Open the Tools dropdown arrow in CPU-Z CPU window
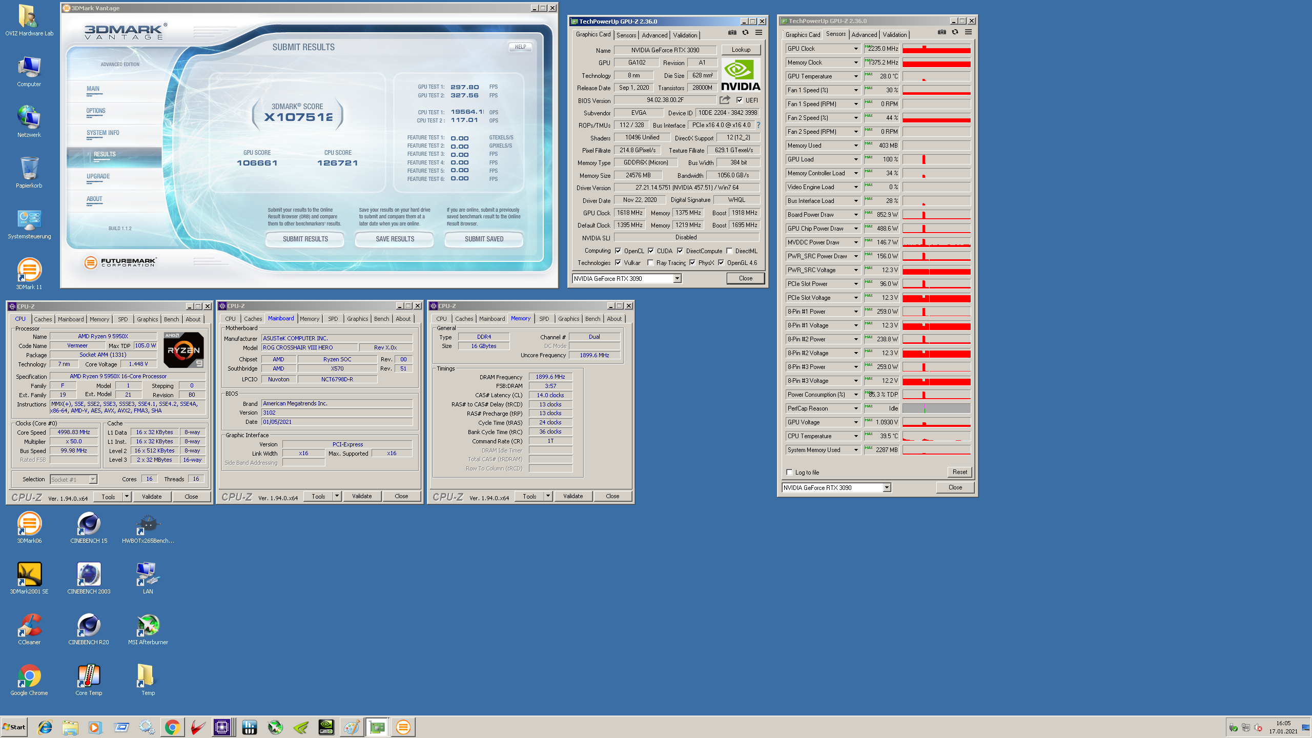The image size is (1312, 738). click(x=127, y=496)
